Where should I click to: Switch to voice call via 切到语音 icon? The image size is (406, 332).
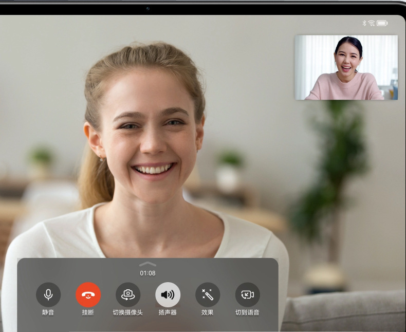248,294
